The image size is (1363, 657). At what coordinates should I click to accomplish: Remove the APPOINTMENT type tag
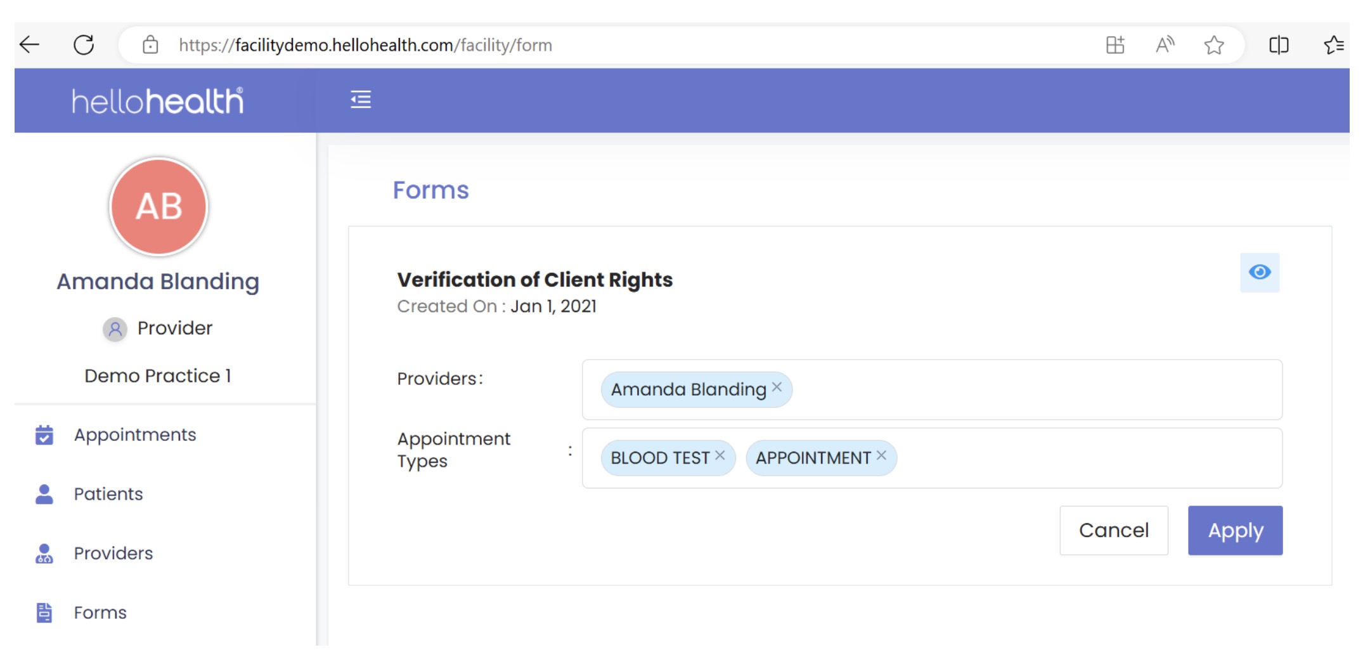[x=881, y=456]
